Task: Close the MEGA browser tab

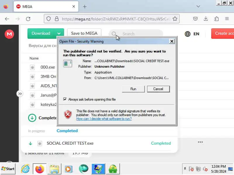Action: point(74,6)
